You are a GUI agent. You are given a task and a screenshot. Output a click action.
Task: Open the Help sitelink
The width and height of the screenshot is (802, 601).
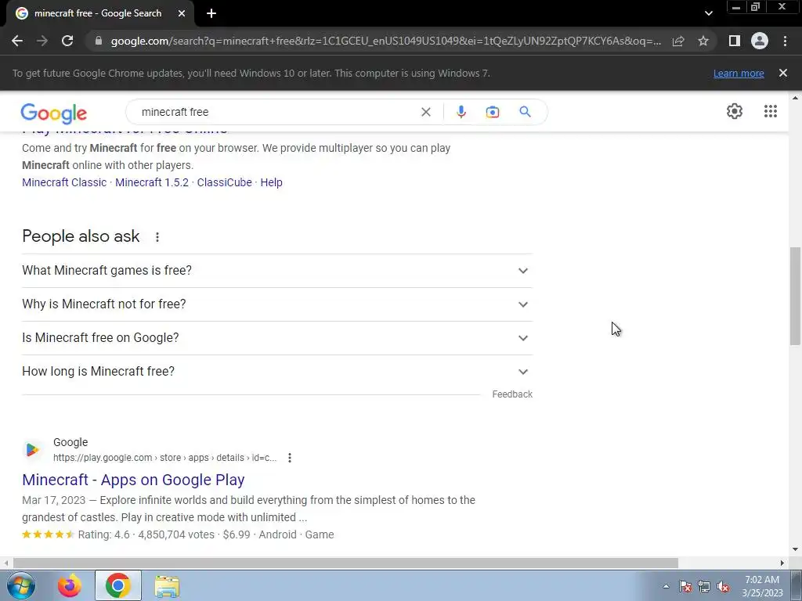[x=271, y=182]
